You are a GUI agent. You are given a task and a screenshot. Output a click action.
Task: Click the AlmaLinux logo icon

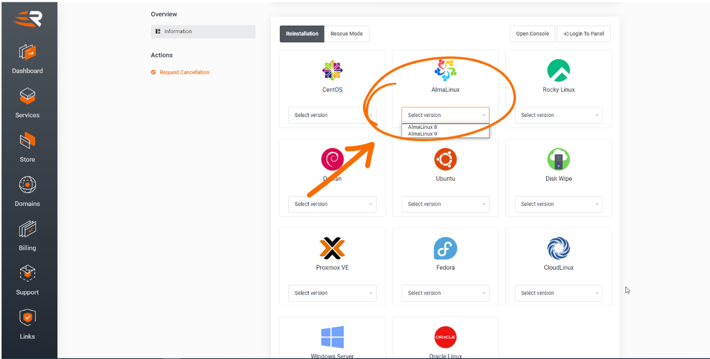[x=445, y=70]
